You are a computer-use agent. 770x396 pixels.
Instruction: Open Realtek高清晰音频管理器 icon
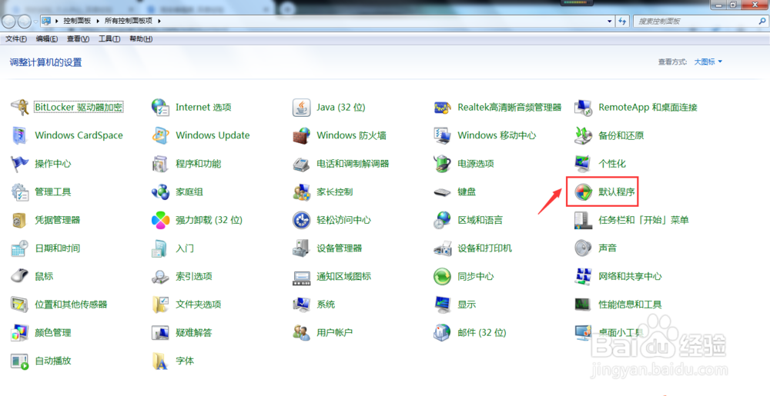point(443,108)
